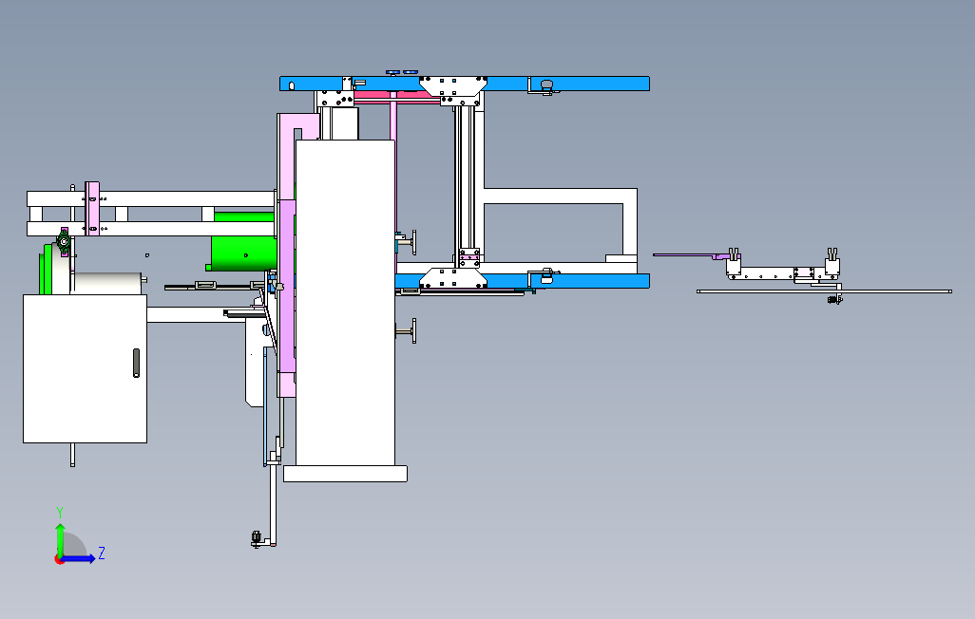
Task: Select the upper blue horizontal beam
Action: pos(464,84)
